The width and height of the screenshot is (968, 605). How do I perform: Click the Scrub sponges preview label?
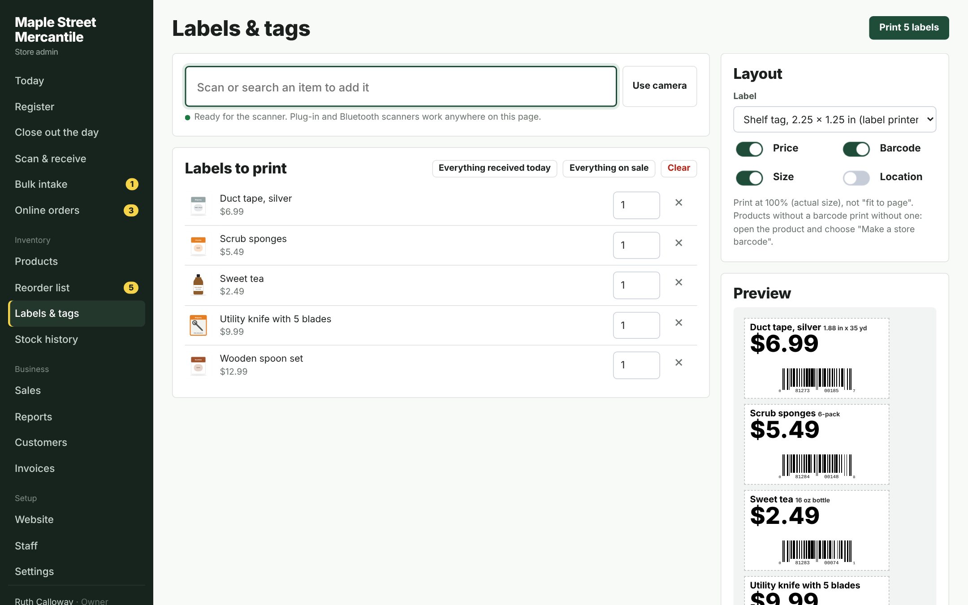click(817, 444)
